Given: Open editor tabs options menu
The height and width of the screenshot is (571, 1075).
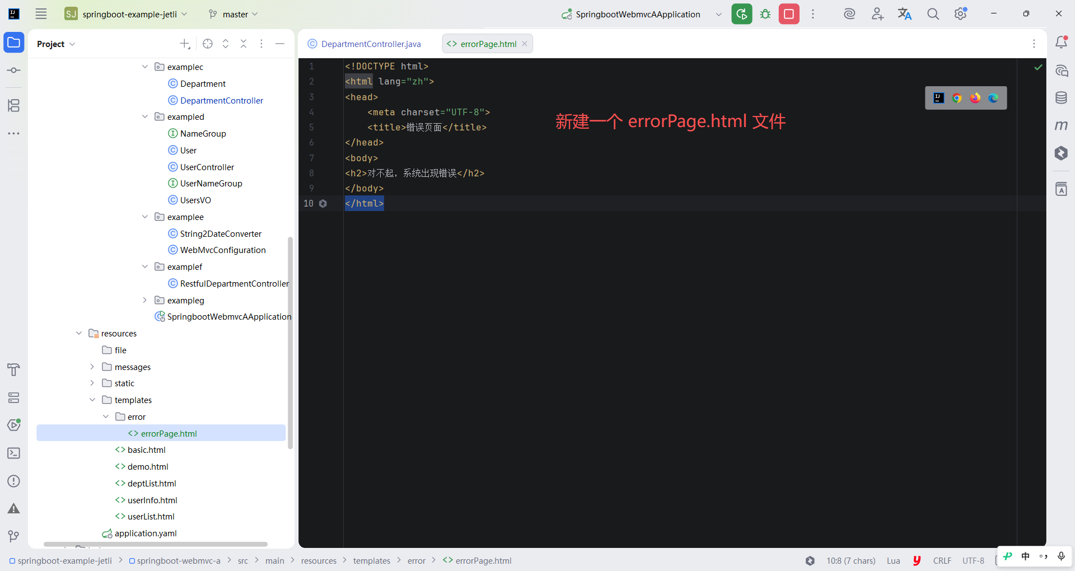Looking at the screenshot, I should 1034,44.
